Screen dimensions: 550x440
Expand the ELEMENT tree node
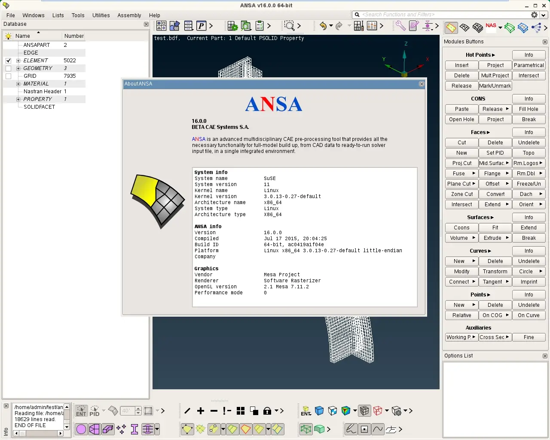18,61
